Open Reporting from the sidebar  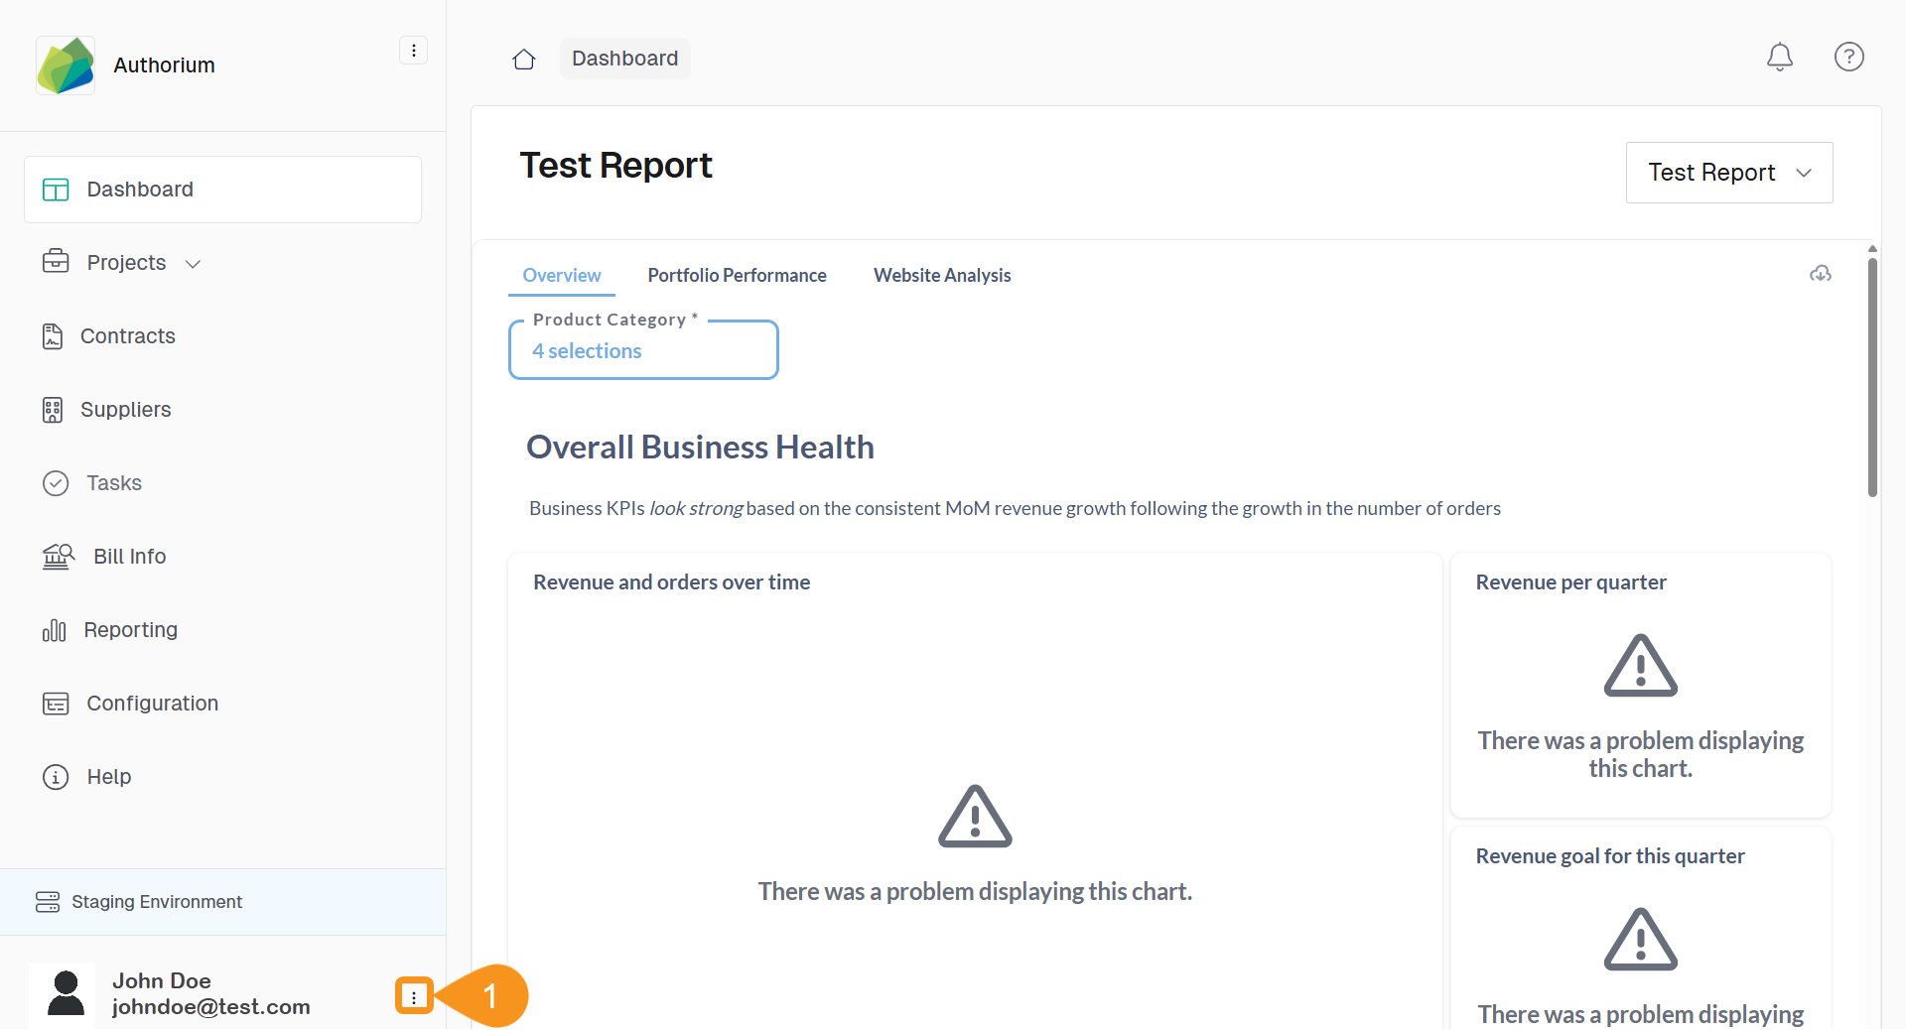(x=130, y=630)
